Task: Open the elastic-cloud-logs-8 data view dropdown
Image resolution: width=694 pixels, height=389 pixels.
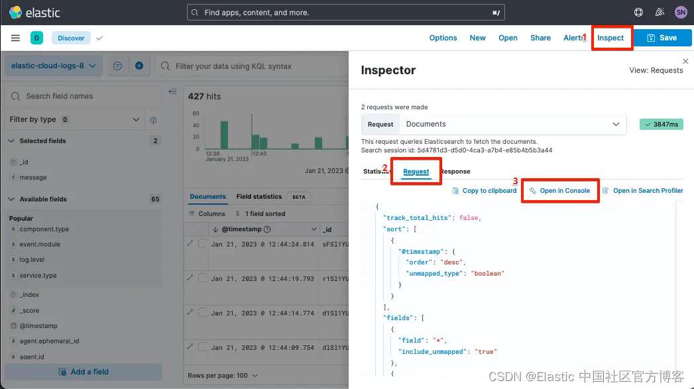Action: pos(54,66)
